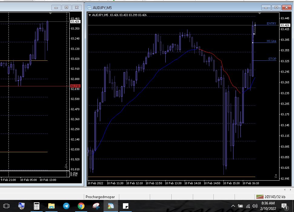Click the 83.426 price tag on AUDJPY axis
Viewport: 294px width, 212px height.
click(285, 25)
